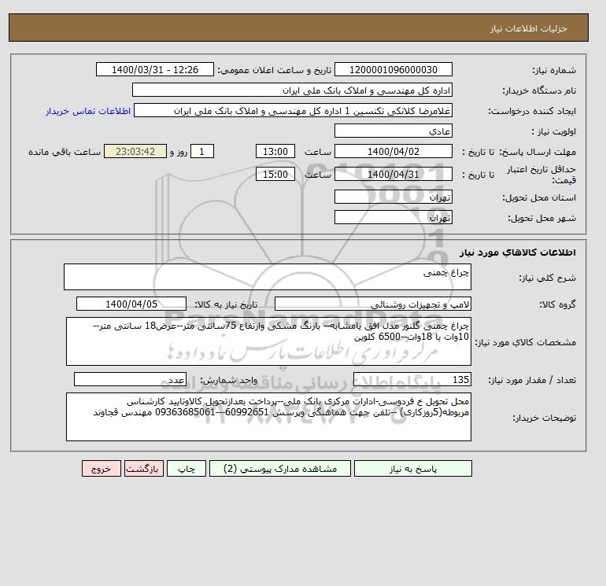Click the پاسخ به نیاز button
The width and height of the screenshot is (606, 586).
pyautogui.click(x=412, y=469)
